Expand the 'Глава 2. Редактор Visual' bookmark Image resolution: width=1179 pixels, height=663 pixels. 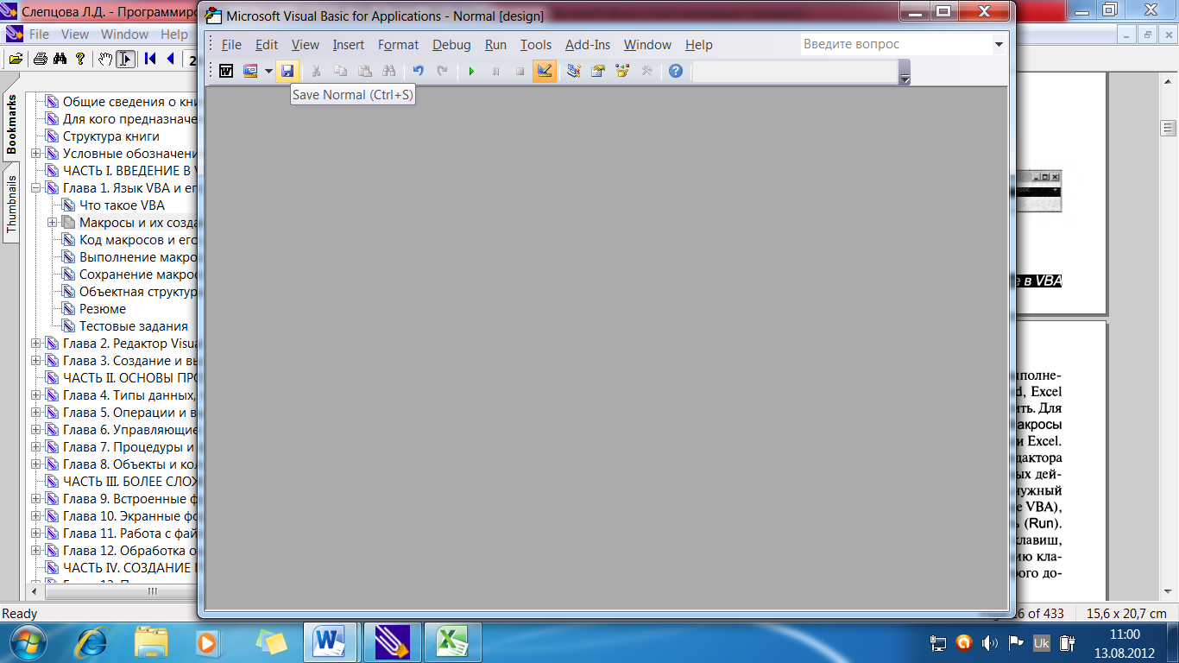(x=36, y=344)
